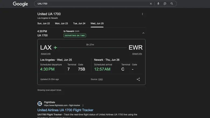Share the flight status details
Image resolution: width=210 pixels, height=118 pixels.
138,79
